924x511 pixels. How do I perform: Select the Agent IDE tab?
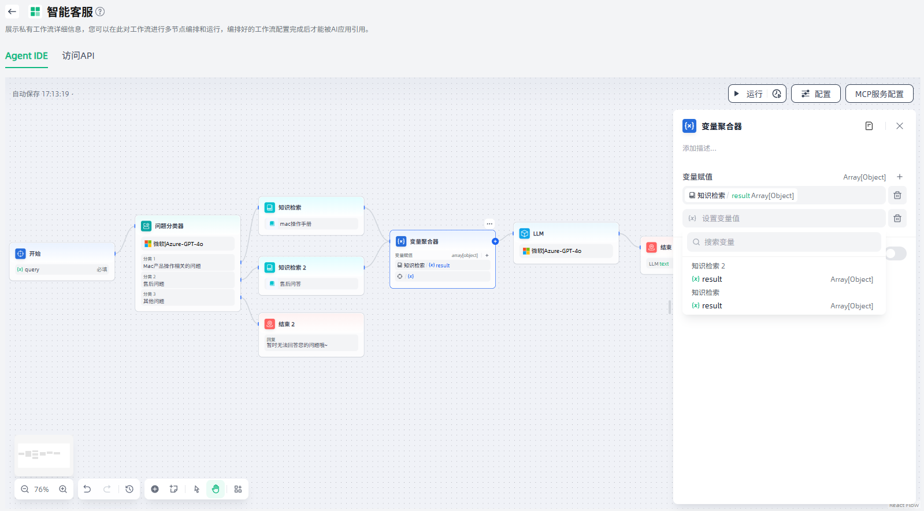click(x=27, y=56)
